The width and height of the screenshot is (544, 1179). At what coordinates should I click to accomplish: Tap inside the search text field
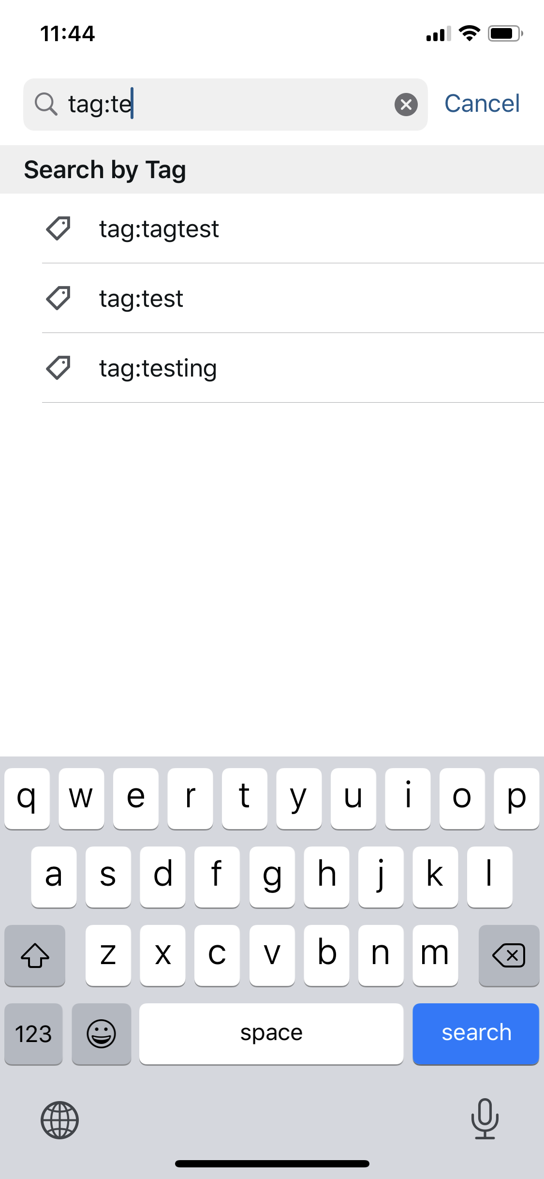pyautogui.click(x=218, y=104)
